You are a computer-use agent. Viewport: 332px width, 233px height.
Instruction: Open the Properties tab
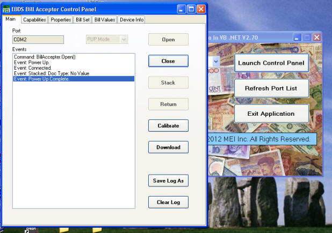click(61, 20)
